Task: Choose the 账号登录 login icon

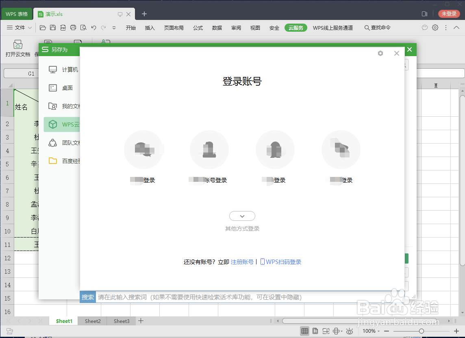Action: tap(209, 150)
